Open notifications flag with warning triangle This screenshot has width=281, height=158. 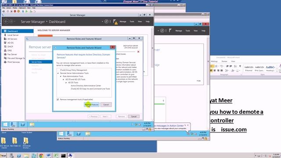coord(115,22)
